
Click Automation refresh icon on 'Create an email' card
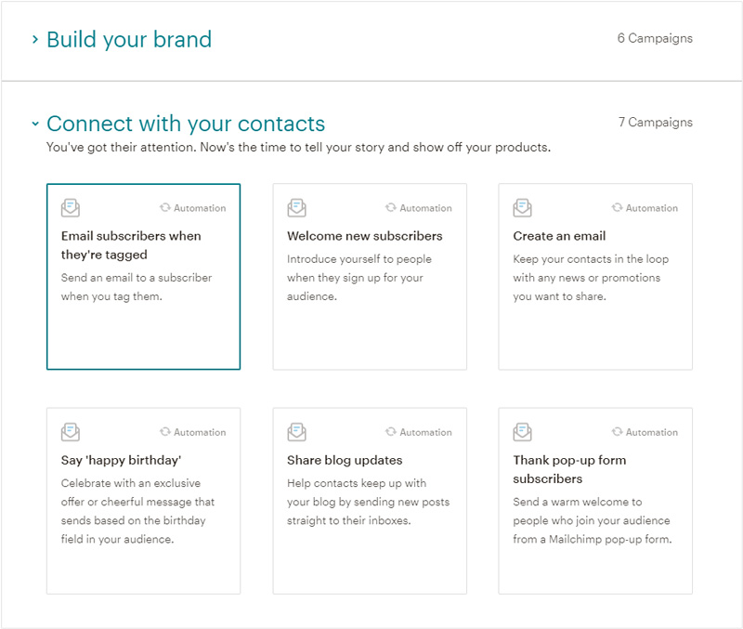[618, 208]
